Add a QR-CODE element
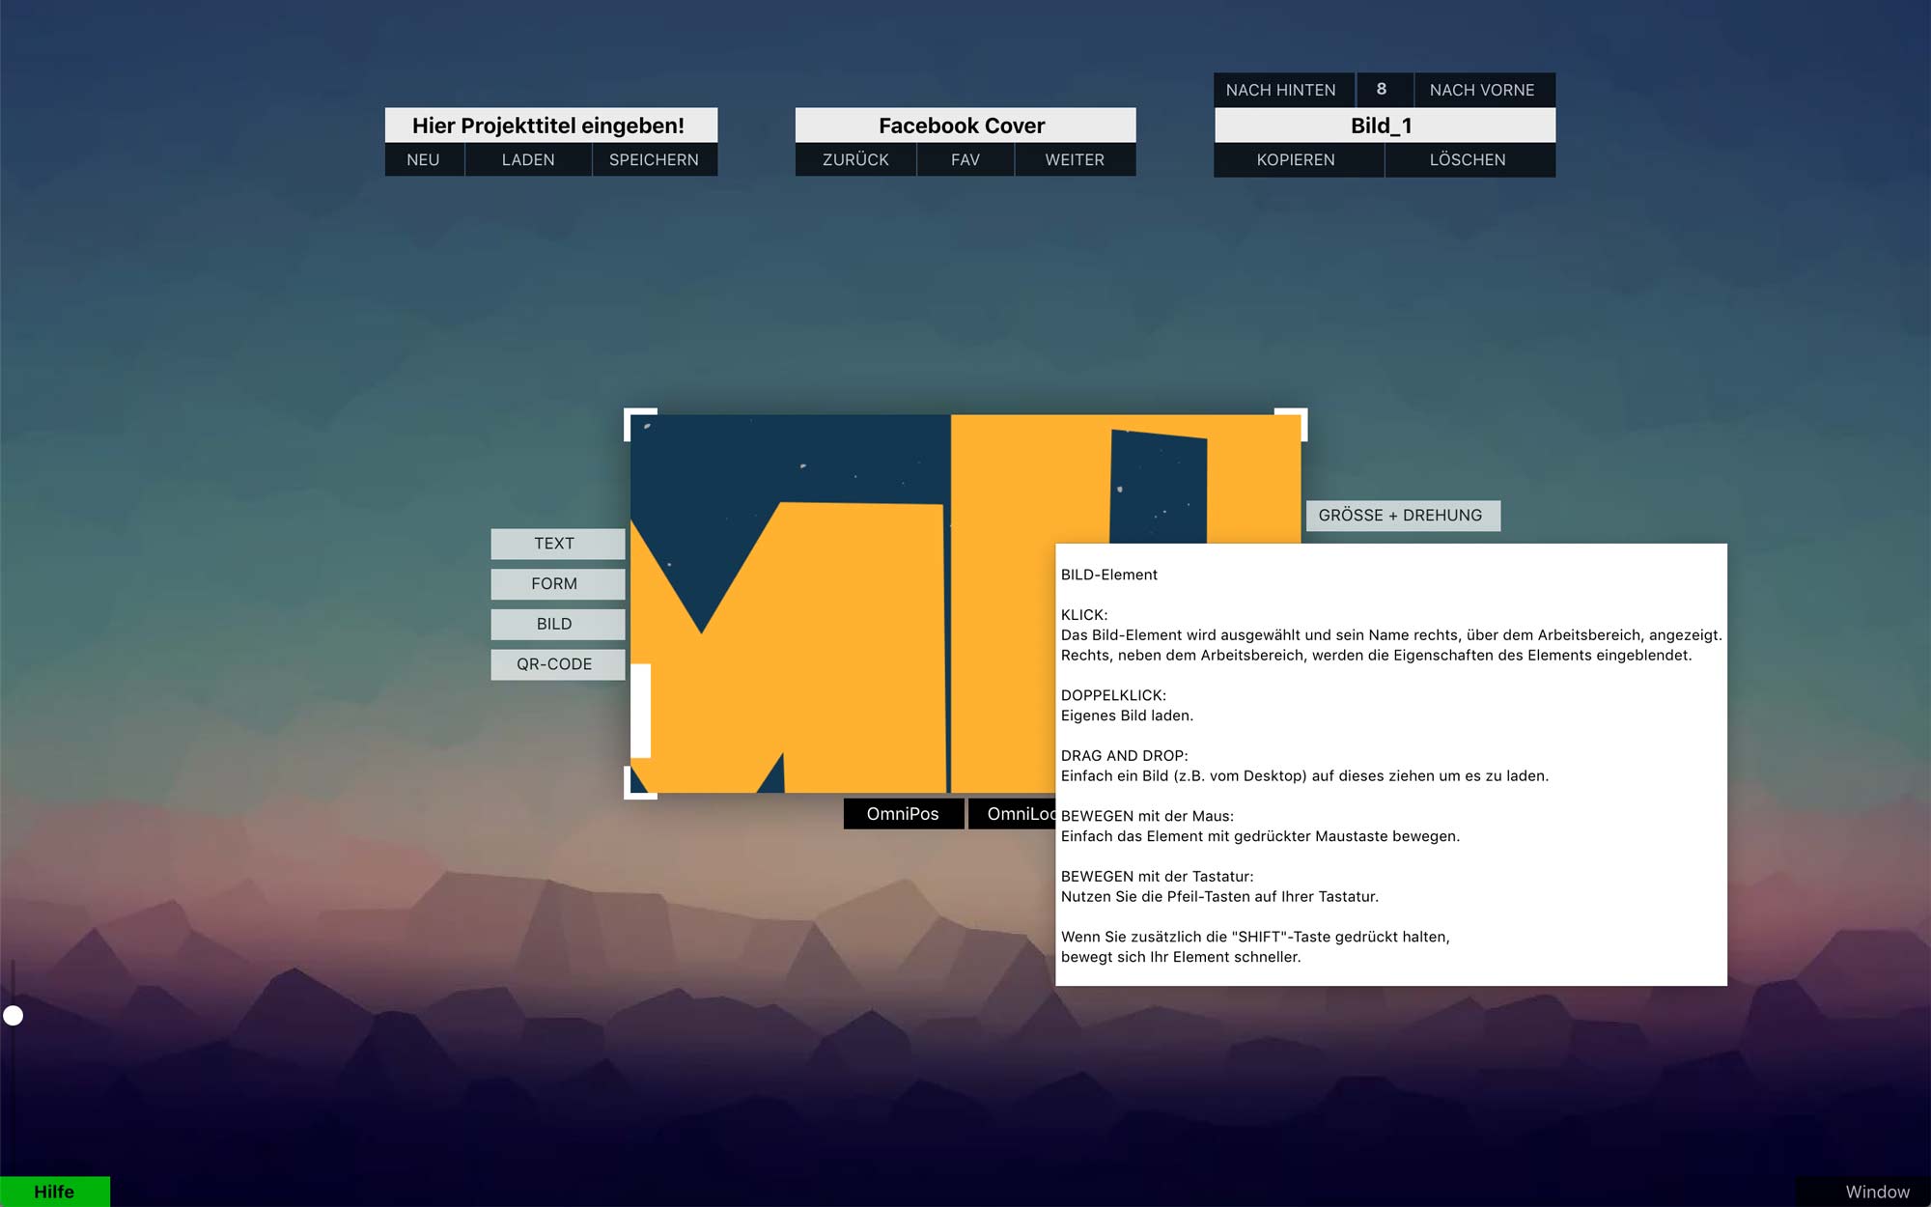1931x1207 pixels. (x=555, y=664)
